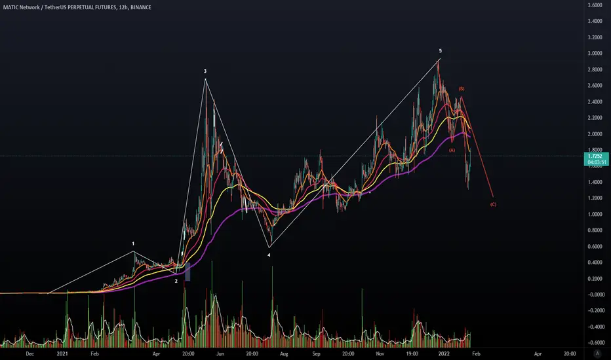
Task: Select the wave label 1
Action: [x=133, y=244]
